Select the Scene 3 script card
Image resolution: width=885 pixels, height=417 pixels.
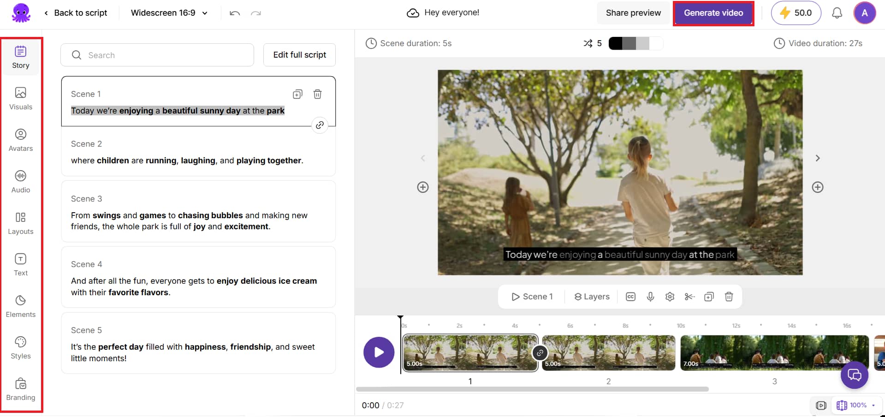[x=198, y=211]
